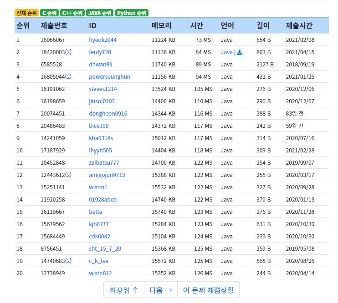Click the 제출번호 column header
This screenshot has height=303, width=338.
click(x=54, y=25)
